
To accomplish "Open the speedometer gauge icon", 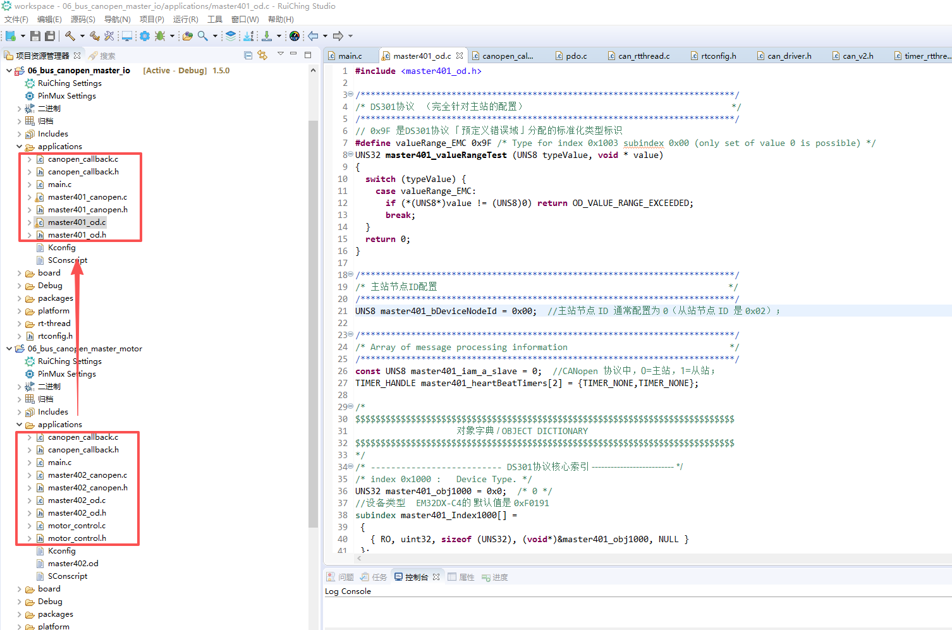I will click(295, 36).
